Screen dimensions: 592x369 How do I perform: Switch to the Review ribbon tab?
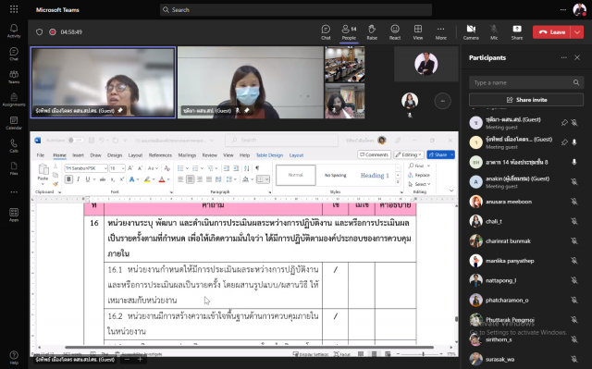point(210,155)
